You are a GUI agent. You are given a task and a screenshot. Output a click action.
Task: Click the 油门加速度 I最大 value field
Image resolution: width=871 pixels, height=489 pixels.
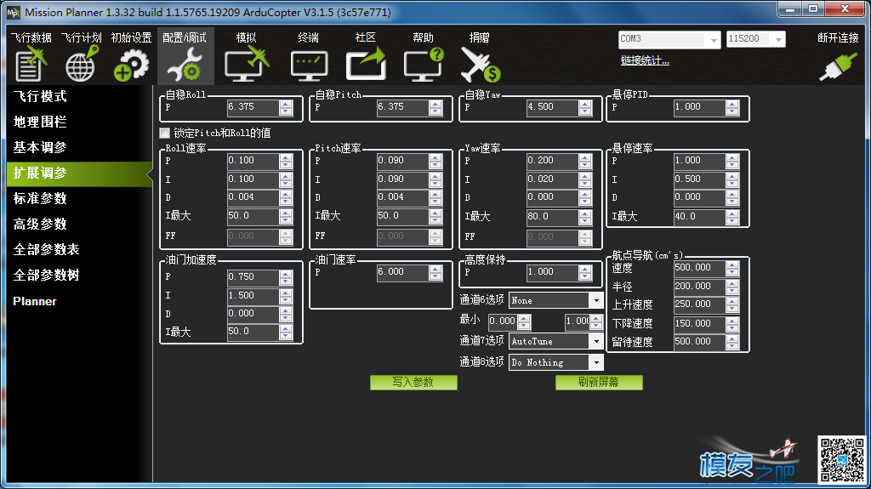(x=253, y=332)
